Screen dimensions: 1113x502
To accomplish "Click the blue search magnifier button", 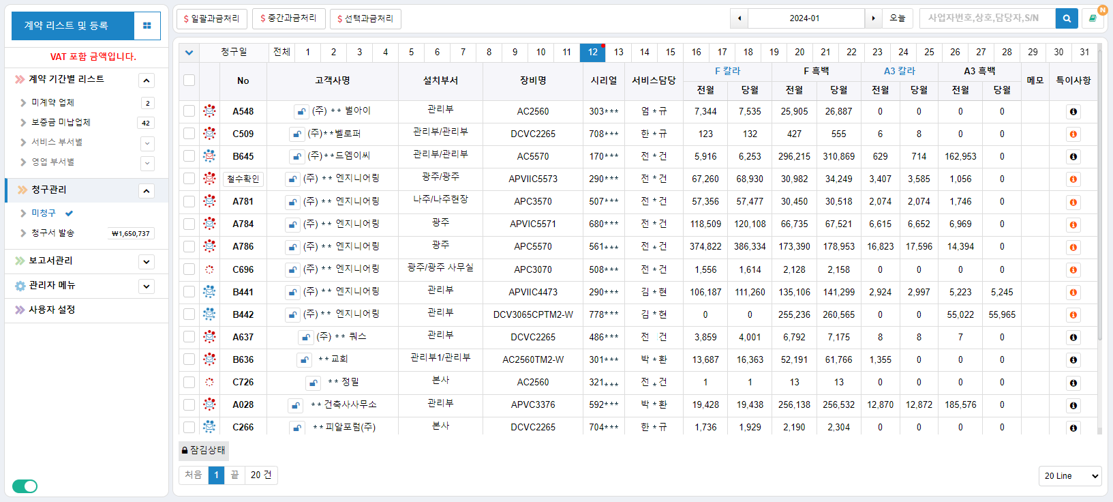I will click(x=1067, y=18).
